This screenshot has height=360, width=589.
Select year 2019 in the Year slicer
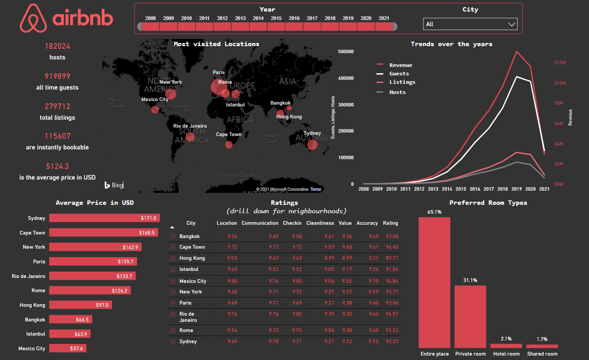click(x=348, y=27)
